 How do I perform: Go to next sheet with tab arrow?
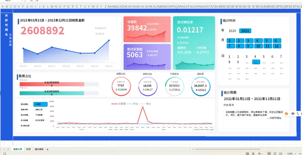click(x=4, y=149)
